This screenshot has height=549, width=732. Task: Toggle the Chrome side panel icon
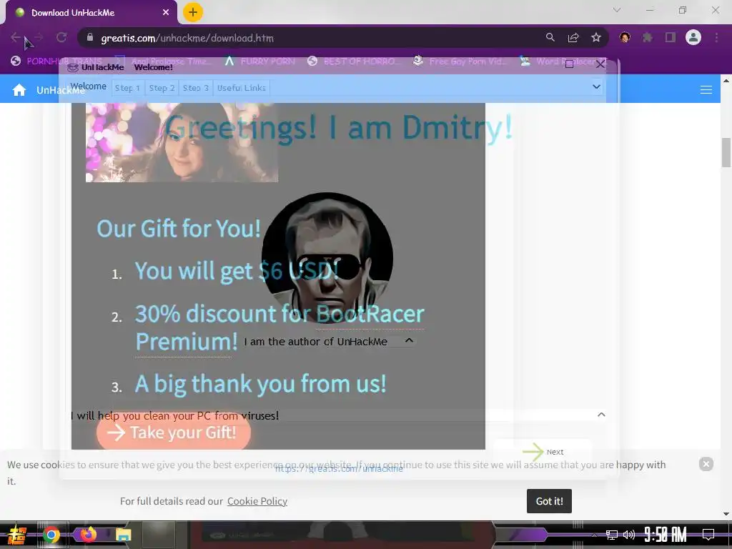coord(671,37)
